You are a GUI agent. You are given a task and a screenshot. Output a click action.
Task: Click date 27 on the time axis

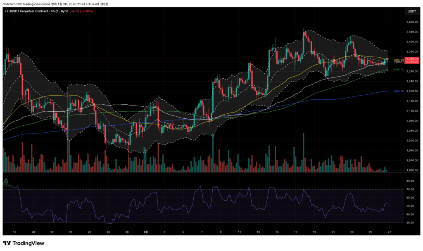coord(389,232)
